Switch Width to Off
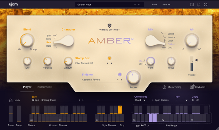 pos(141,64)
